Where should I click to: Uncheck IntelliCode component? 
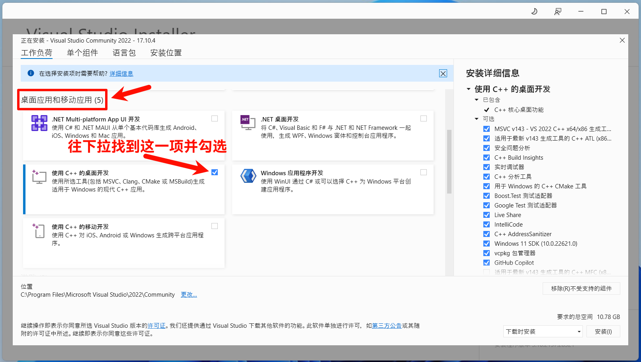tap(487, 224)
